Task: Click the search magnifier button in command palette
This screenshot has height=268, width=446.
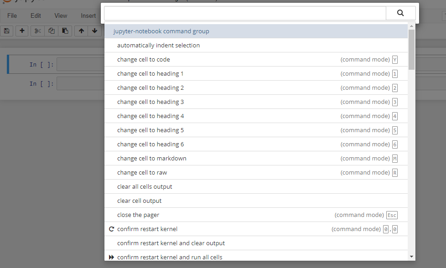Action: coord(400,13)
